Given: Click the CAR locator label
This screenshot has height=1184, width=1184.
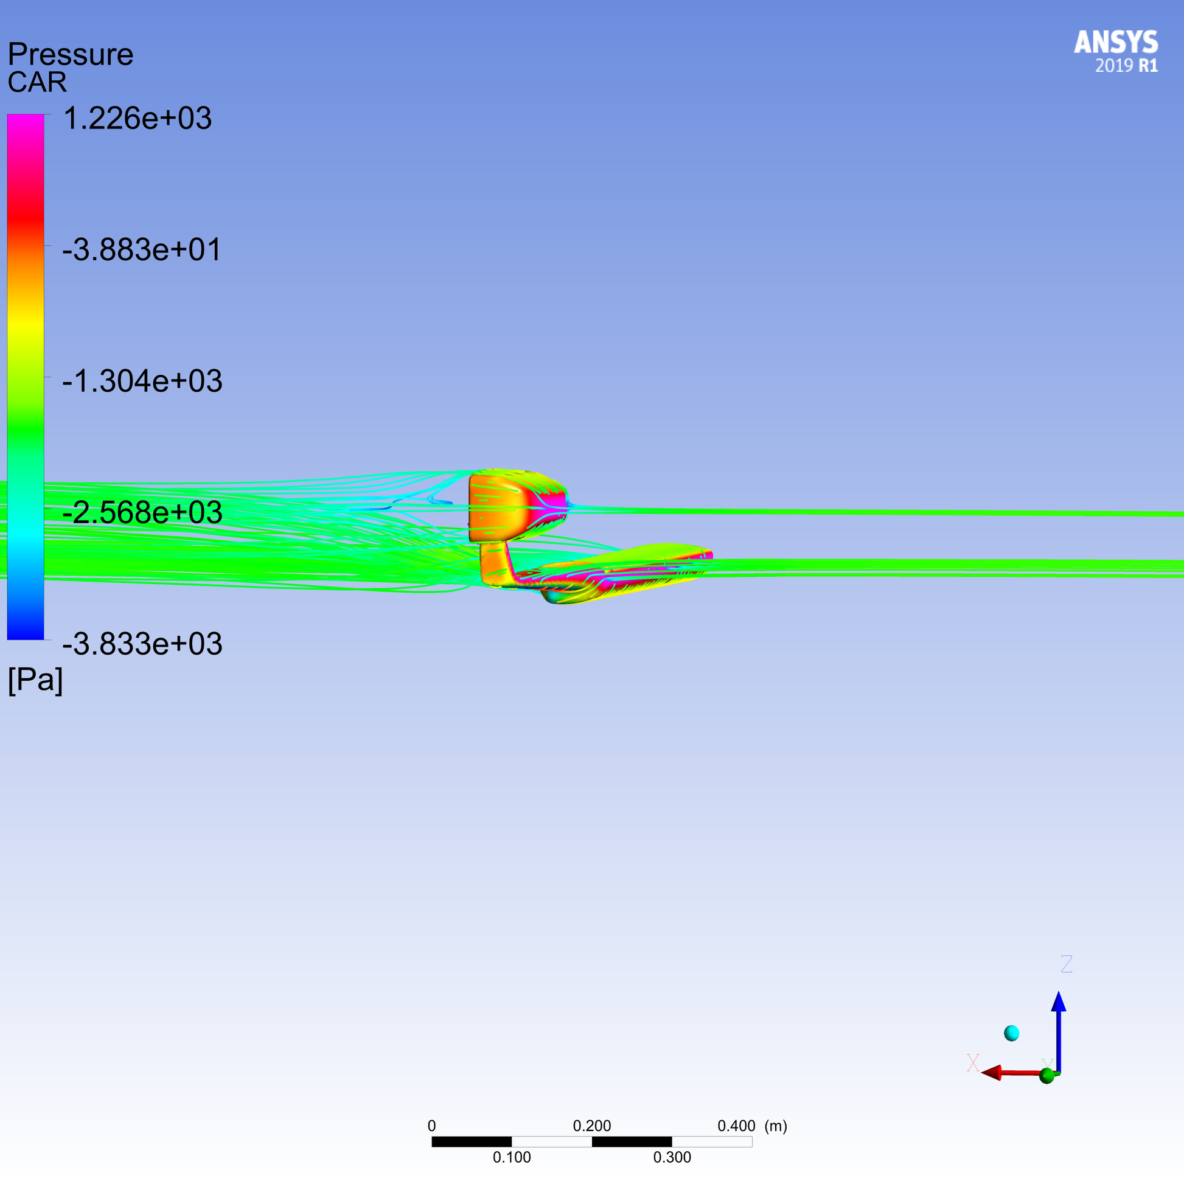Looking at the screenshot, I should click(x=37, y=83).
